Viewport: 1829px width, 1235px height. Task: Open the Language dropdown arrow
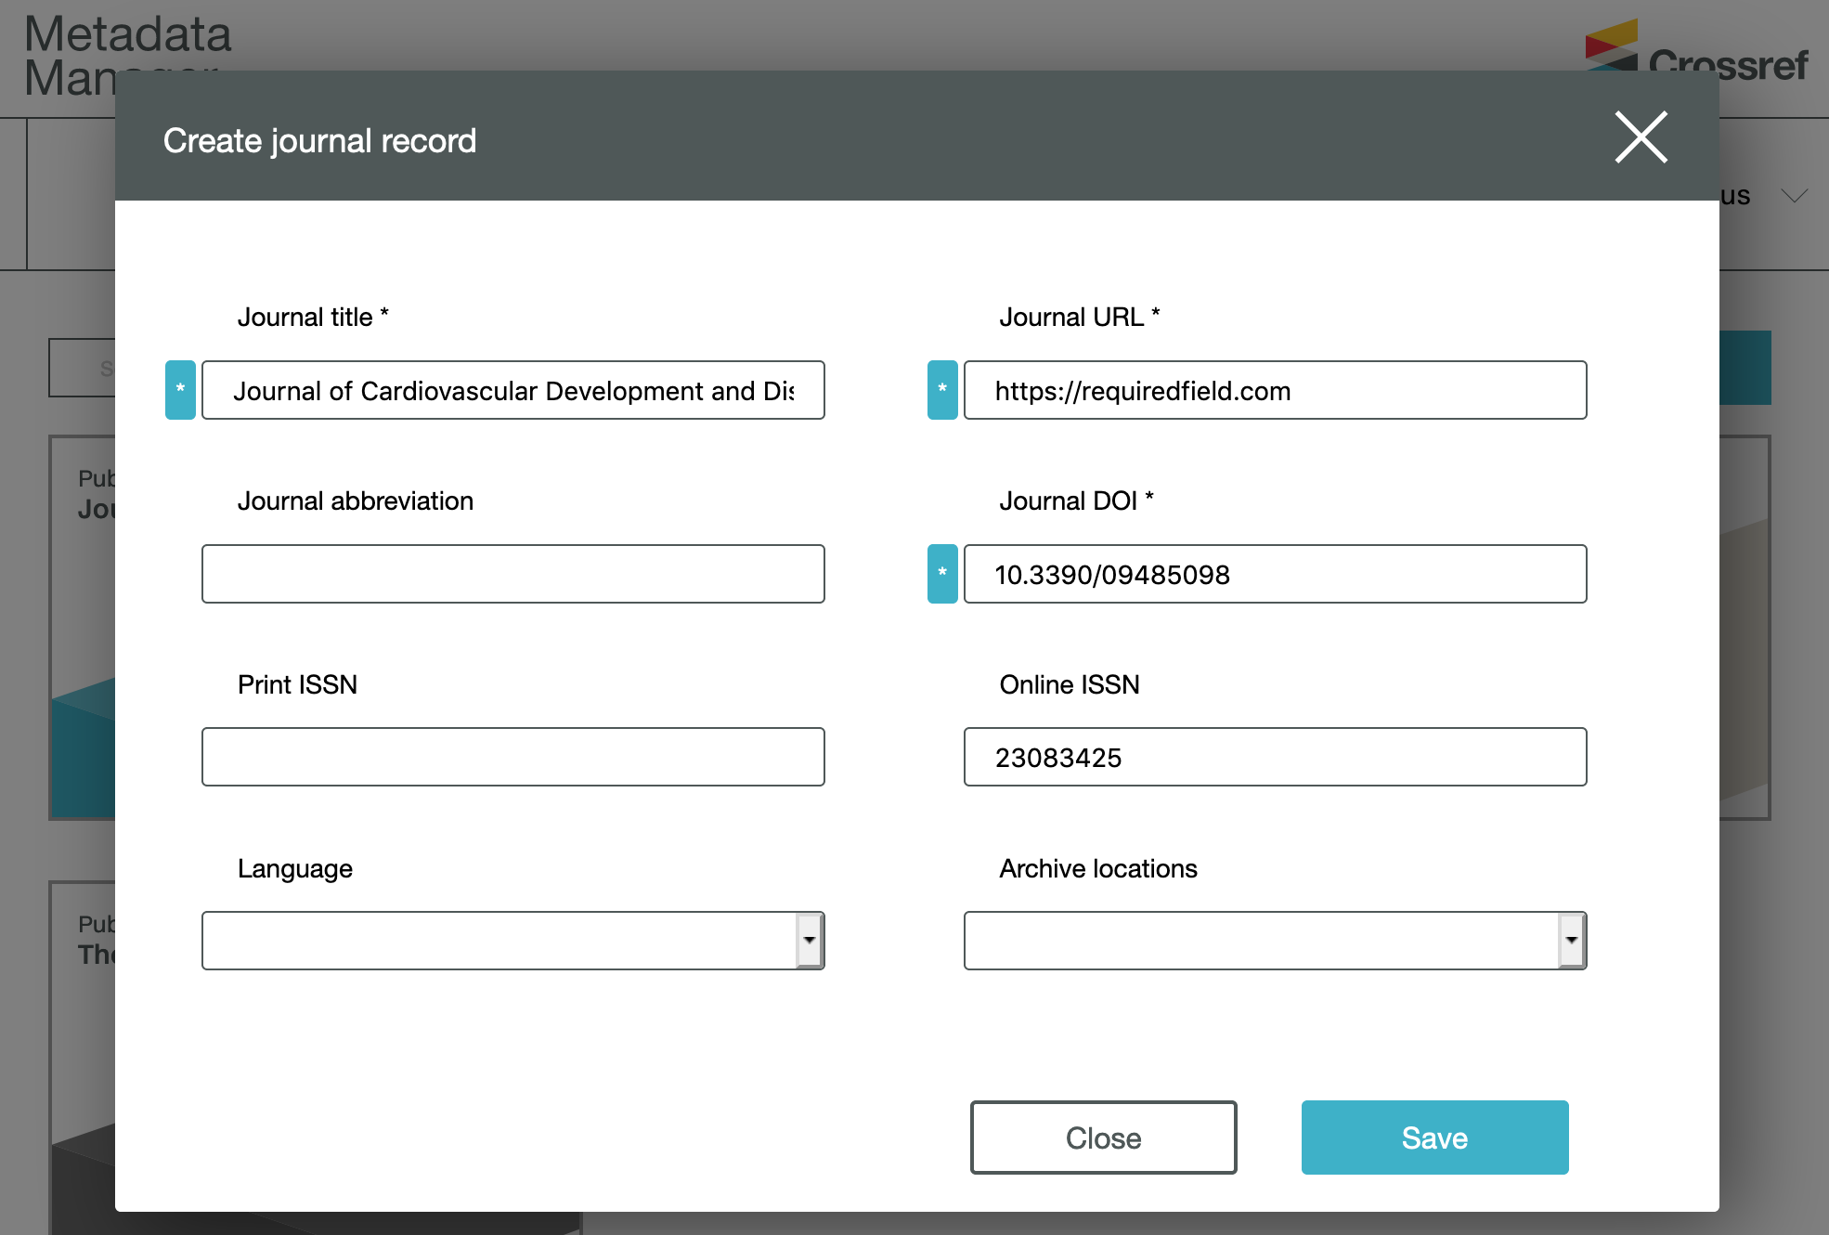(x=809, y=941)
